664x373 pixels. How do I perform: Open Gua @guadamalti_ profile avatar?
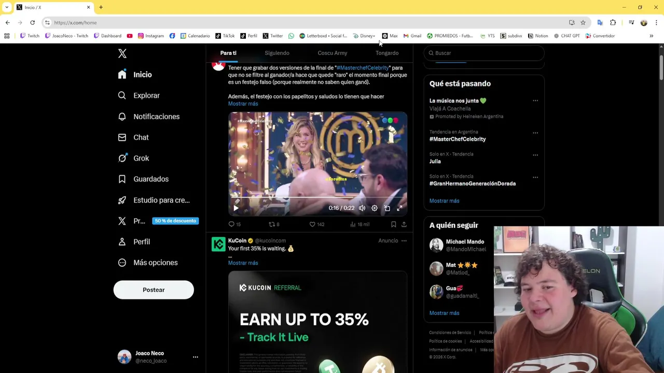tap(436, 292)
